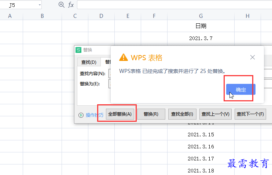Image resolution: width=272 pixels, height=175 pixels.
Task: Click the cell containing 2021.3.7
Action: pyautogui.click(x=201, y=38)
